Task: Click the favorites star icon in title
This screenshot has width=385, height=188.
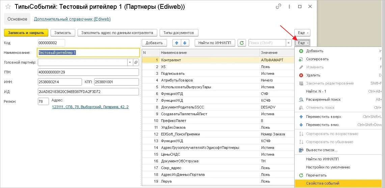Action: (8, 6)
